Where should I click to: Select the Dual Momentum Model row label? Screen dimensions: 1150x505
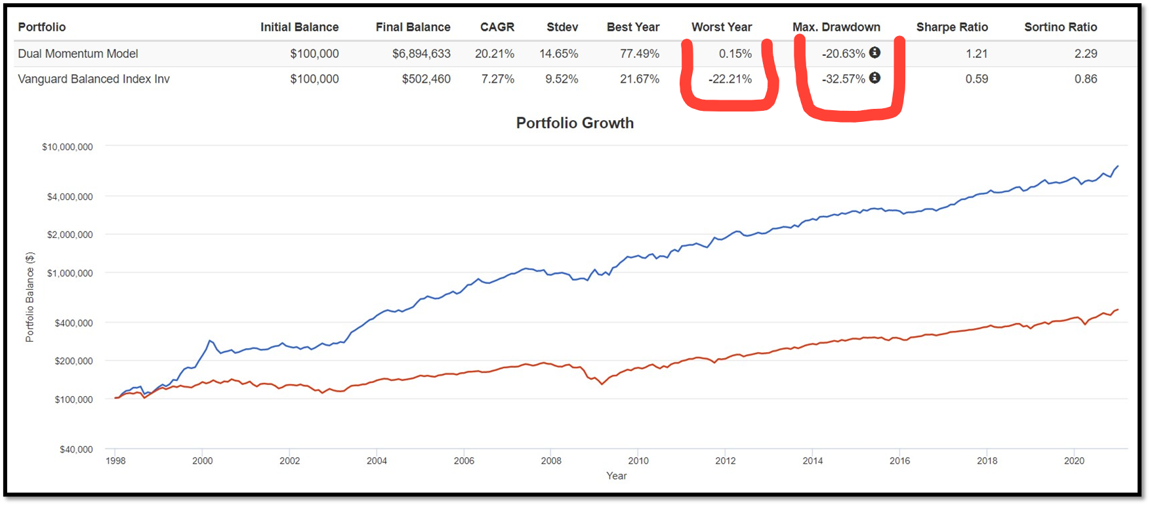point(78,54)
